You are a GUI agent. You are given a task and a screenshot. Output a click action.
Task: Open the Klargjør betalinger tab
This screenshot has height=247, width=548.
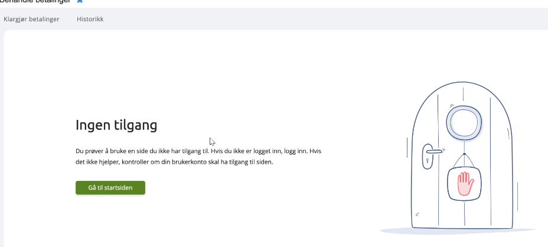point(31,19)
